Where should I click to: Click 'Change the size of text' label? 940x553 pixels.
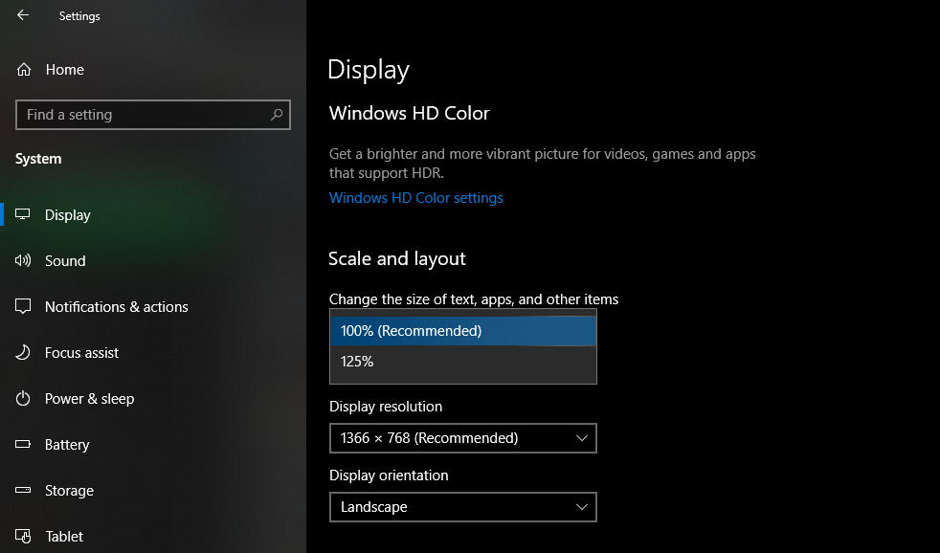point(474,299)
